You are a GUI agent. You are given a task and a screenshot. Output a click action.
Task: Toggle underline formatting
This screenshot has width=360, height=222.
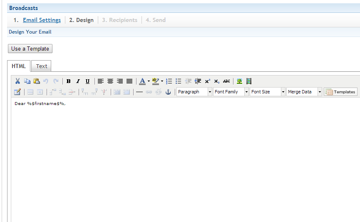87,81
